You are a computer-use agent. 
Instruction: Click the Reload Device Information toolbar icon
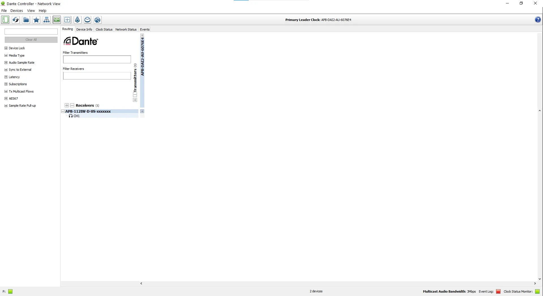coord(16,20)
